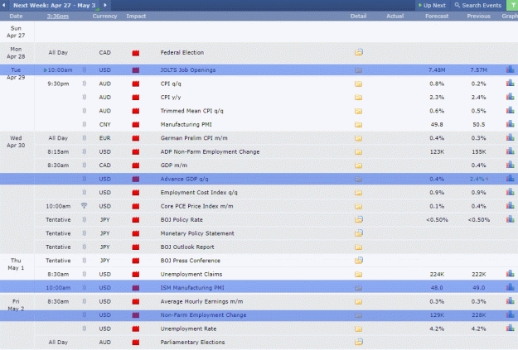Click the Currency column header
The width and height of the screenshot is (518, 350).
pos(104,17)
